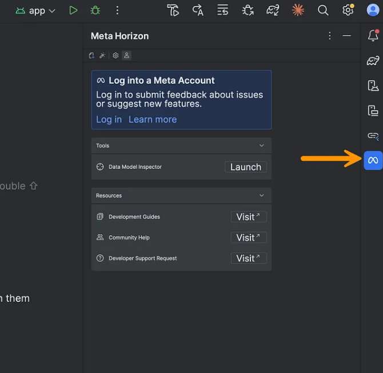Viewport: 383px width, 373px height.
Task: Open the user account avatar
Action: coord(373,10)
